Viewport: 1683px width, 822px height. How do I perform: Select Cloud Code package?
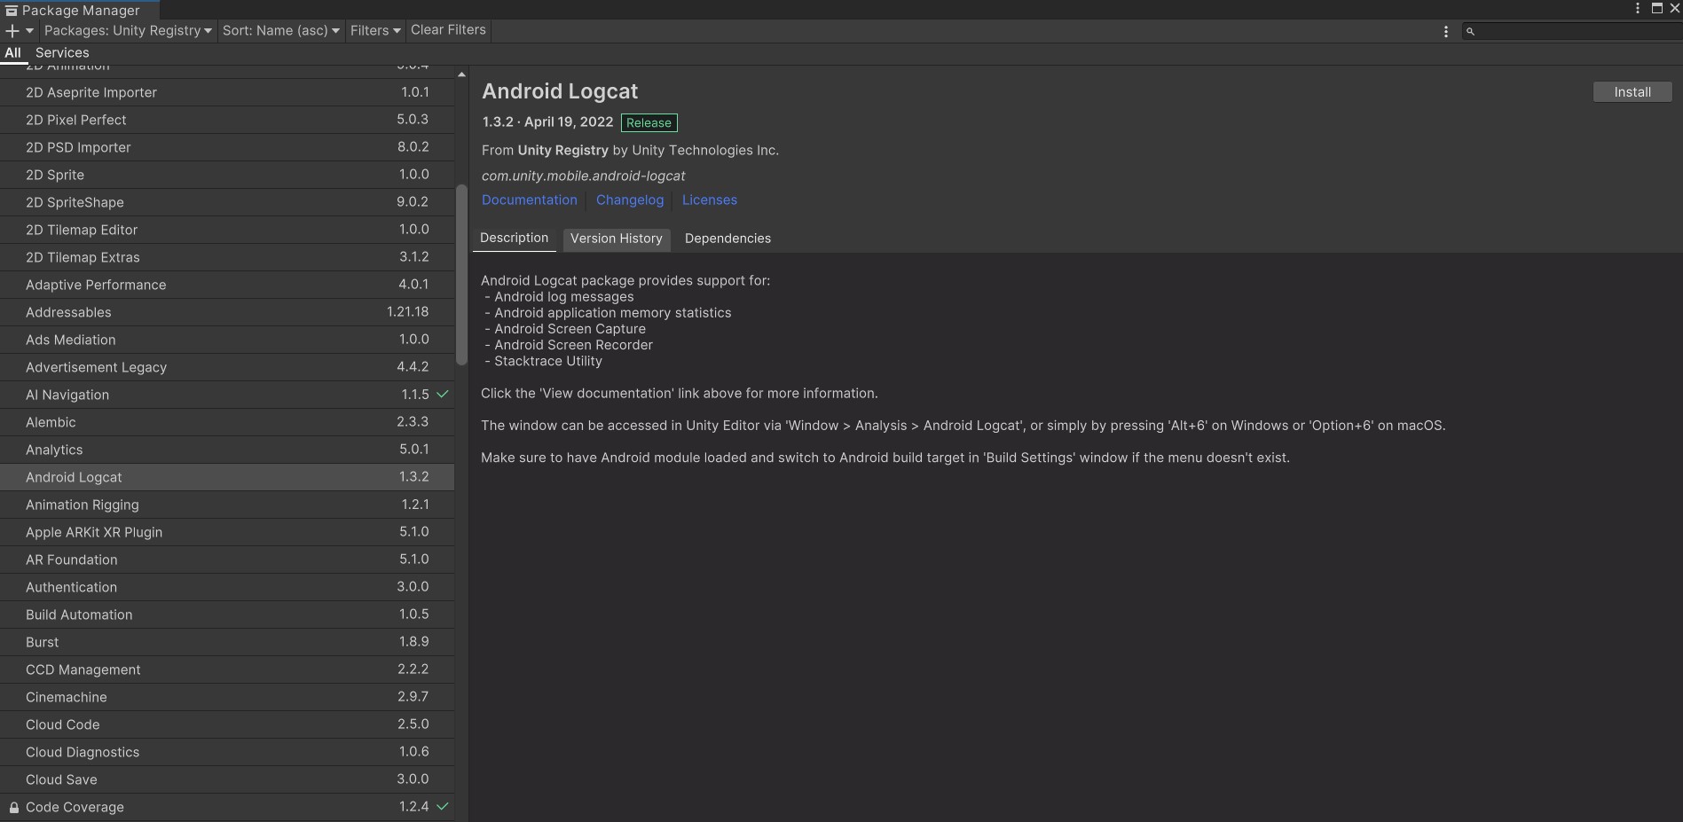pos(227,724)
